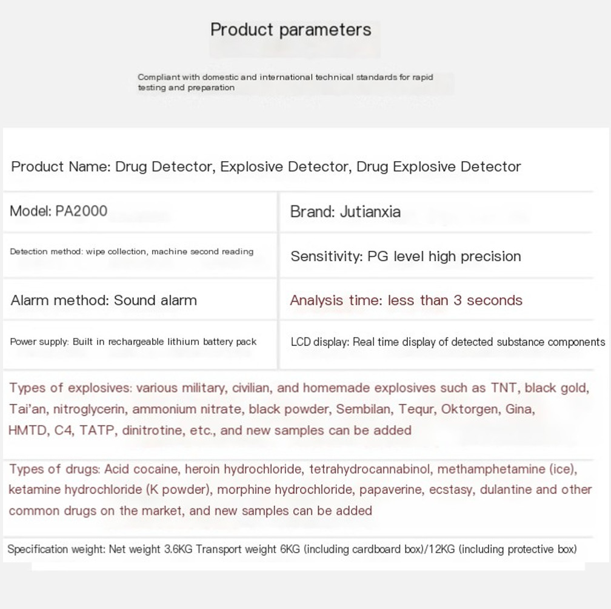This screenshot has height=609, width=611.
Task: Click the "Types of drugs" label
Action: (x=55, y=470)
